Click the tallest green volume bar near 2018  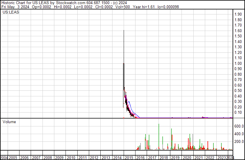pos(159,137)
